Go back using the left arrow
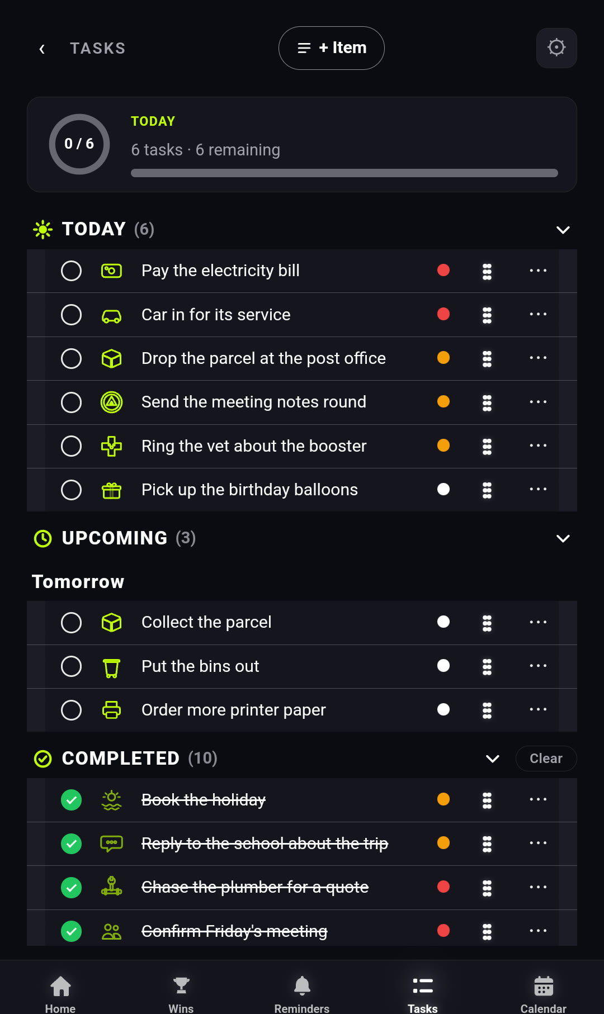 42,49
